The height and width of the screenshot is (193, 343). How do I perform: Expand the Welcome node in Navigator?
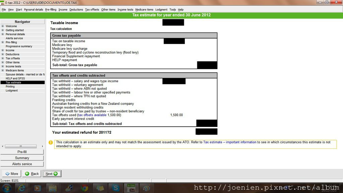pyautogui.click(x=3, y=26)
